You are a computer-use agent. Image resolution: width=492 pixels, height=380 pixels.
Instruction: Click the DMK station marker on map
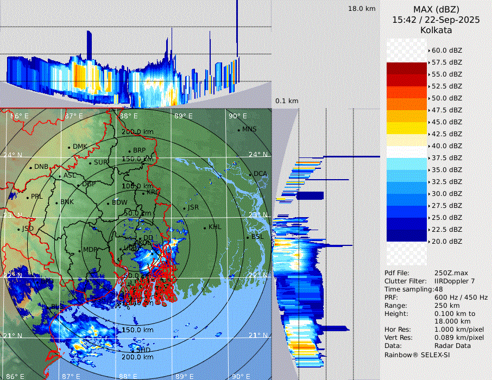tap(70, 147)
